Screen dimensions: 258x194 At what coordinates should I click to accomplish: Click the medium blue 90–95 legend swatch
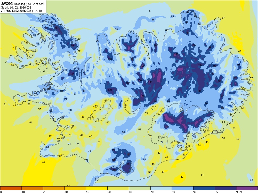204,188
